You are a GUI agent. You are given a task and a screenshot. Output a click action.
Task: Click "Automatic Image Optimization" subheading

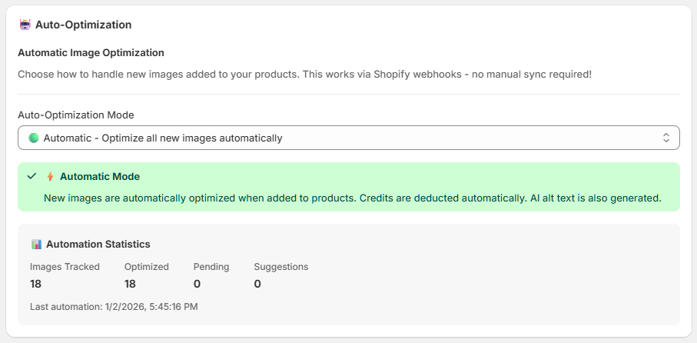pyautogui.click(x=91, y=53)
